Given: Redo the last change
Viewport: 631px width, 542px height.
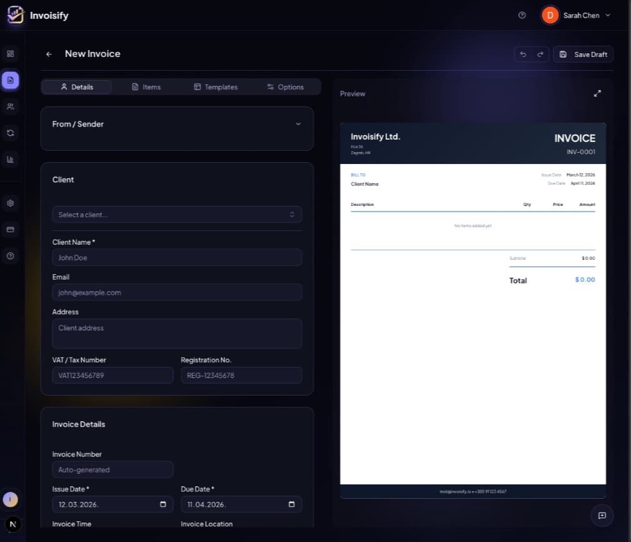Looking at the screenshot, I should point(540,54).
